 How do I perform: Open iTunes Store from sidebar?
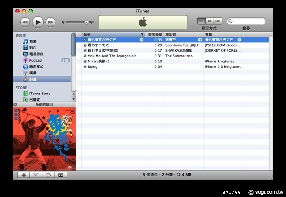[x=39, y=94]
